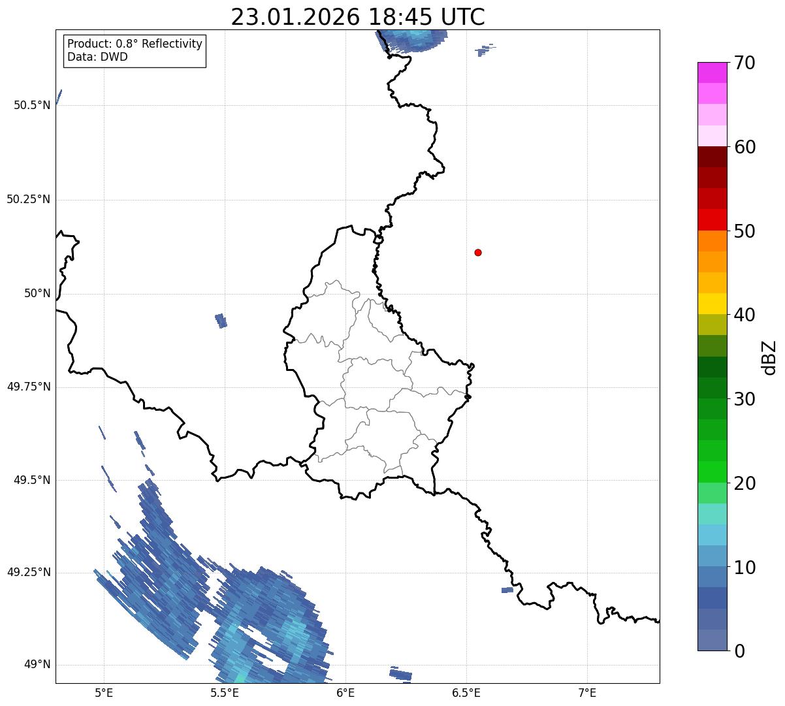Click the small echo near 6.65°E 49.2°N
This screenshot has width=785, height=706.
pyautogui.click(x=507, y=590)
